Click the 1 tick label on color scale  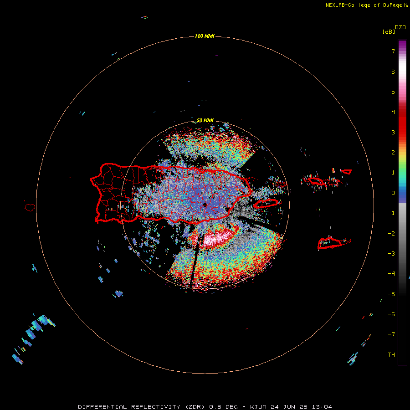pyautogui.click(x=393, y=173)
